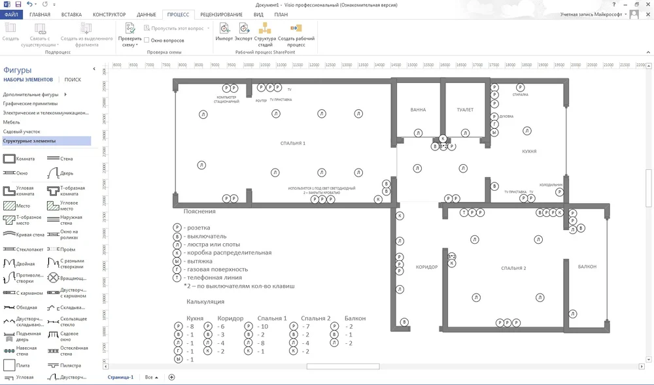Add a new page with the plus icon
The height and width of the screenshot is (385, 654).
pyautogui.click(x=172, y=377)
